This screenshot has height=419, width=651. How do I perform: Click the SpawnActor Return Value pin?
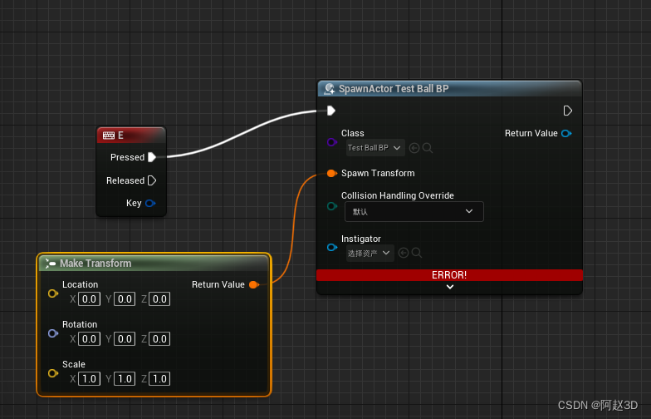tap(566, 133)
